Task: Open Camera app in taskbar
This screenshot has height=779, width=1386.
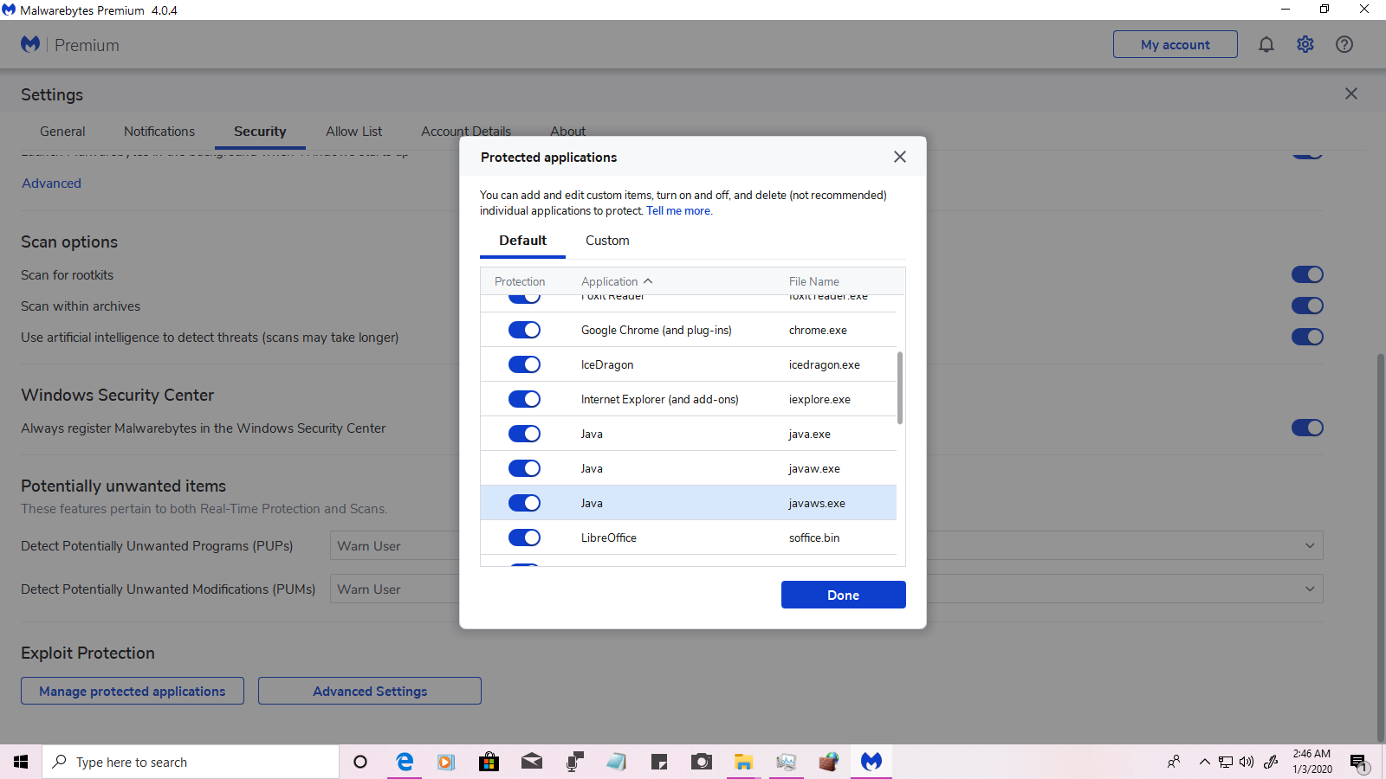Action: pyautogui.click(x=701, y=762)
